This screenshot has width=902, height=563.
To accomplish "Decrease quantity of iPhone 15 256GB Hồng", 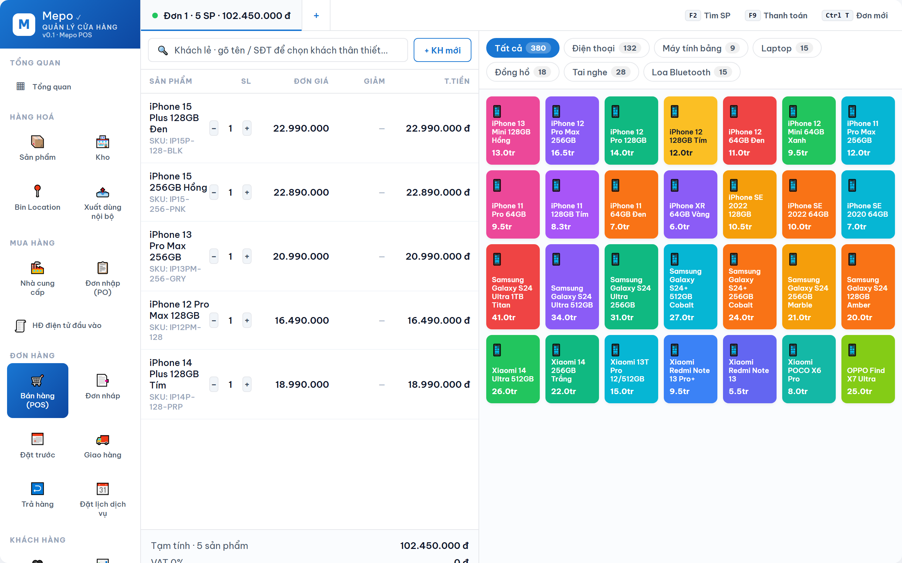I will coord(214,192).
